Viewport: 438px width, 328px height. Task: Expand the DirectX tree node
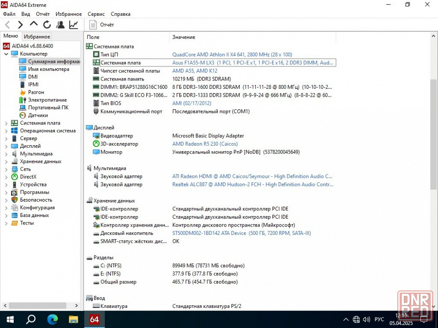pos(6,177)
